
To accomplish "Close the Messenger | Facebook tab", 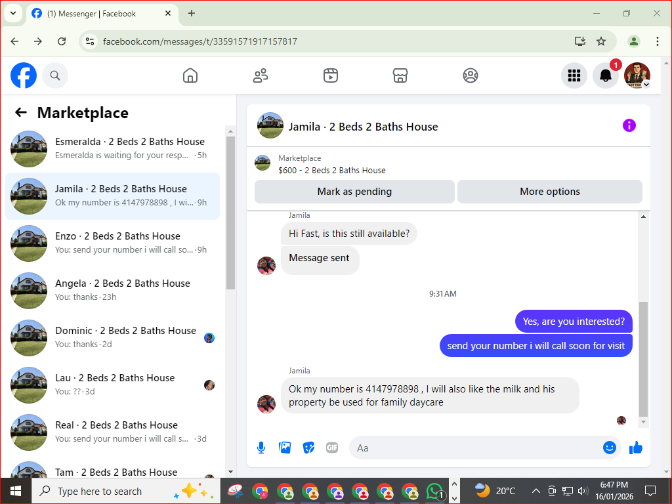I will (x=168, y=13).
